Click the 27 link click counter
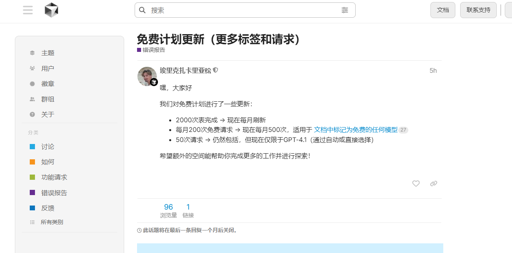The height and width of the screenshot is (253, 512). tap(403, 130)
